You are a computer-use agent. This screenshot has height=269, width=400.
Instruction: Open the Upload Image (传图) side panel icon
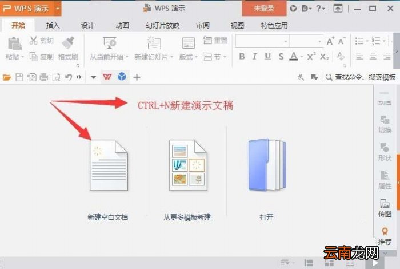click(x=385, y=208)
